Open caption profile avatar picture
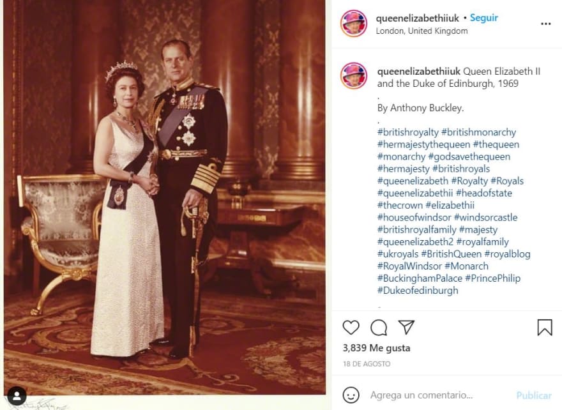The image size is (562, 410). (354, 76)
